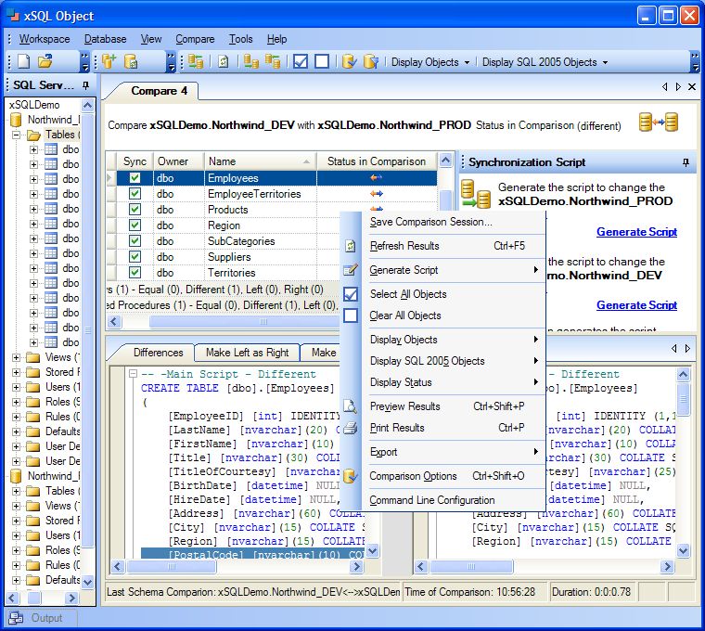Click the select all objects toolbar icon
Image resolution: width=705 pixels, height=631 pixels.
pyautogui.click(x=300, y=62)
